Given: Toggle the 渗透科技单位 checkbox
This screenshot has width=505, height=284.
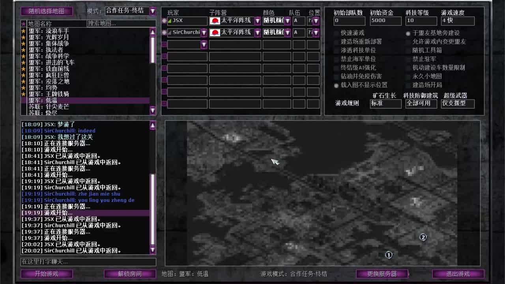Looking at the screenshot, I should click(336, 50).
